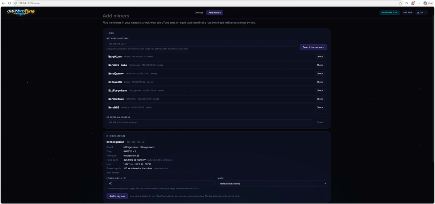Click the Add miners page heading
The image size is (435, 204).
[x=116, y=16]
